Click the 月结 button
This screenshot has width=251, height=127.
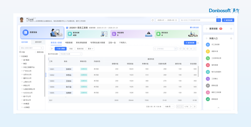click(71, 49)
